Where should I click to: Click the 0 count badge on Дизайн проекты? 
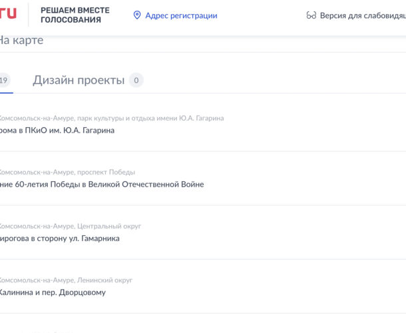pyautogui.click(x=136, y=81)
